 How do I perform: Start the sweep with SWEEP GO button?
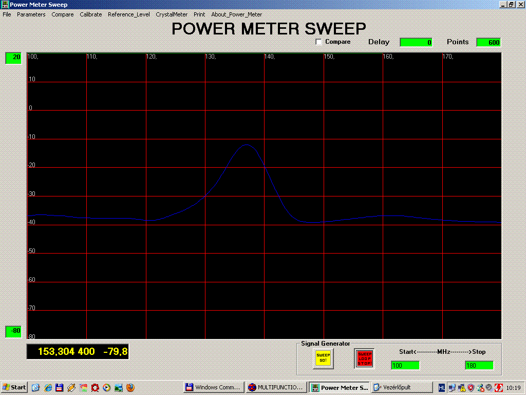[323, 358]
